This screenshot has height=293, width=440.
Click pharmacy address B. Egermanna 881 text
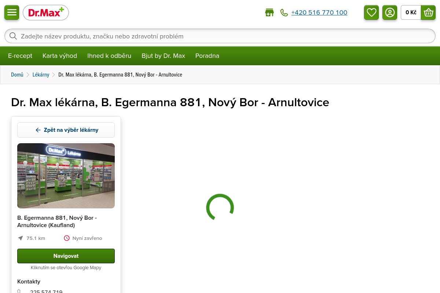(x=57, y=221)
